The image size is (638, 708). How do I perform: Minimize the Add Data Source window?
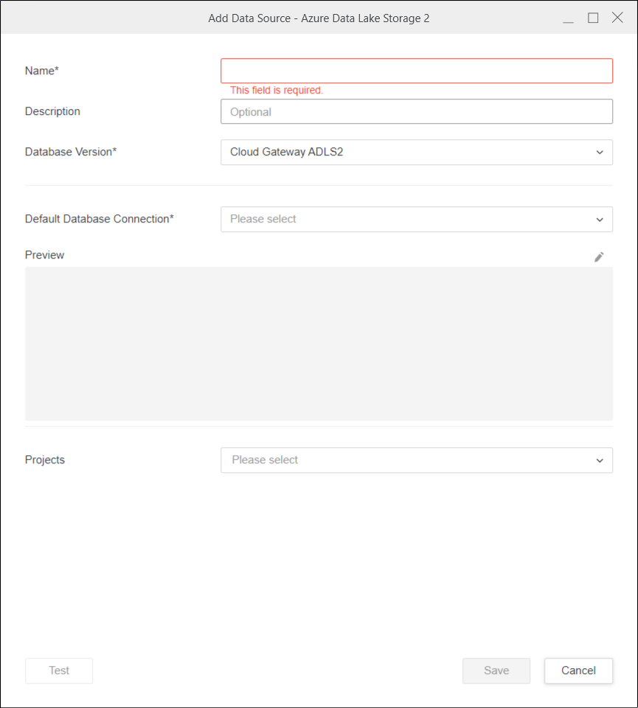(x=568, y=18)
